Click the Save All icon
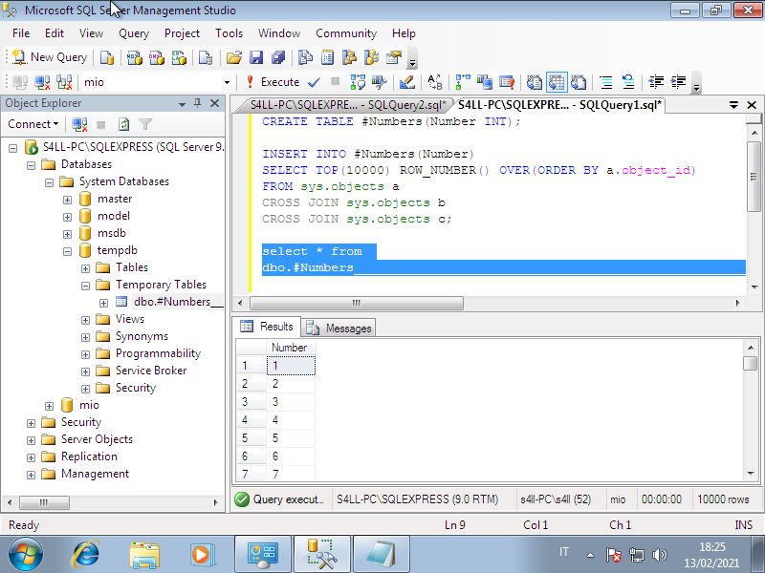 (278, 57)
